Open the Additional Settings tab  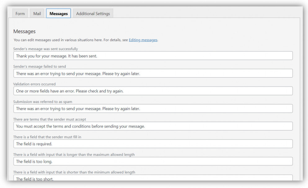93,13
